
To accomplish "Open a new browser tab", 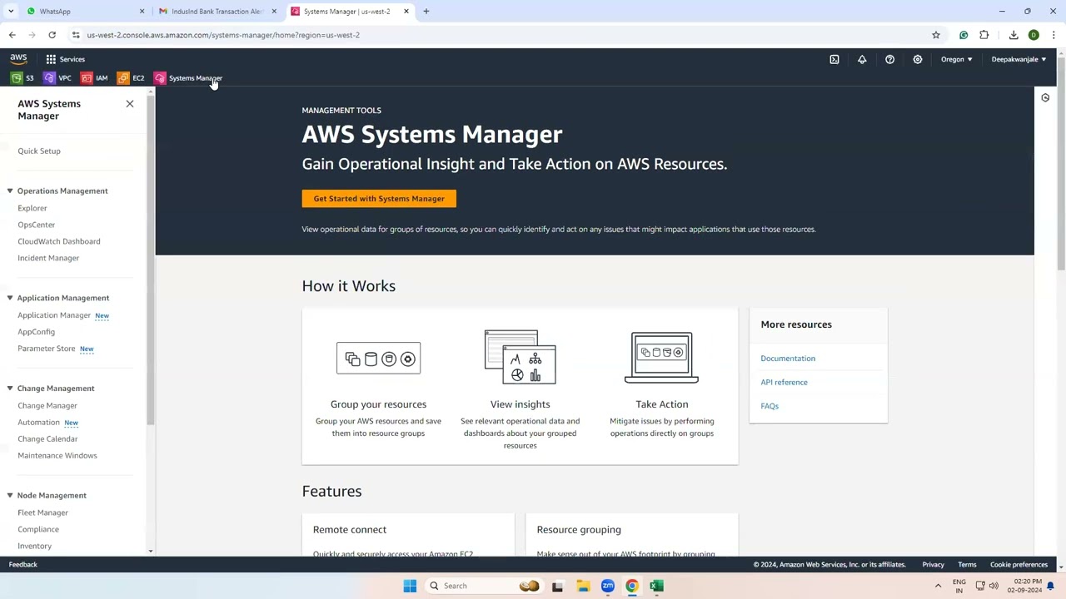I will click(x=426, y=11).
